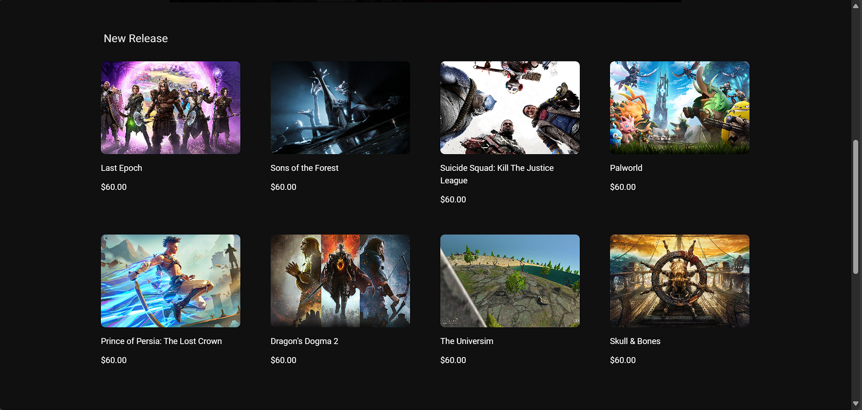Select Prince of Persia: The Lost Crown title
The image size is (862, 410).
click(161, 341)
